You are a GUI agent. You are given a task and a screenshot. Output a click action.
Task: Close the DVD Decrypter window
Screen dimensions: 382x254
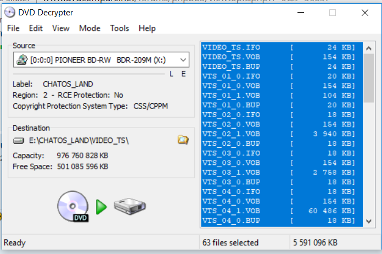[x=365, y=13]
